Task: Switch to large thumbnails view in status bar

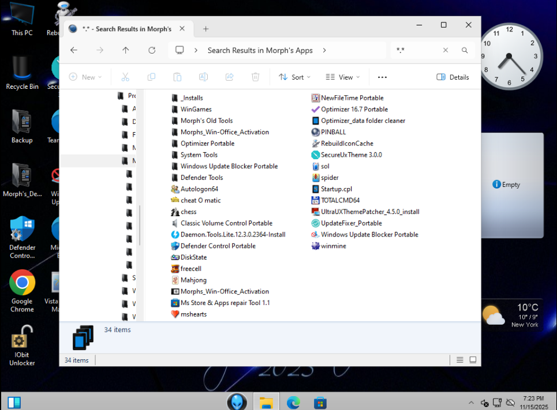Action: [473, 360]
